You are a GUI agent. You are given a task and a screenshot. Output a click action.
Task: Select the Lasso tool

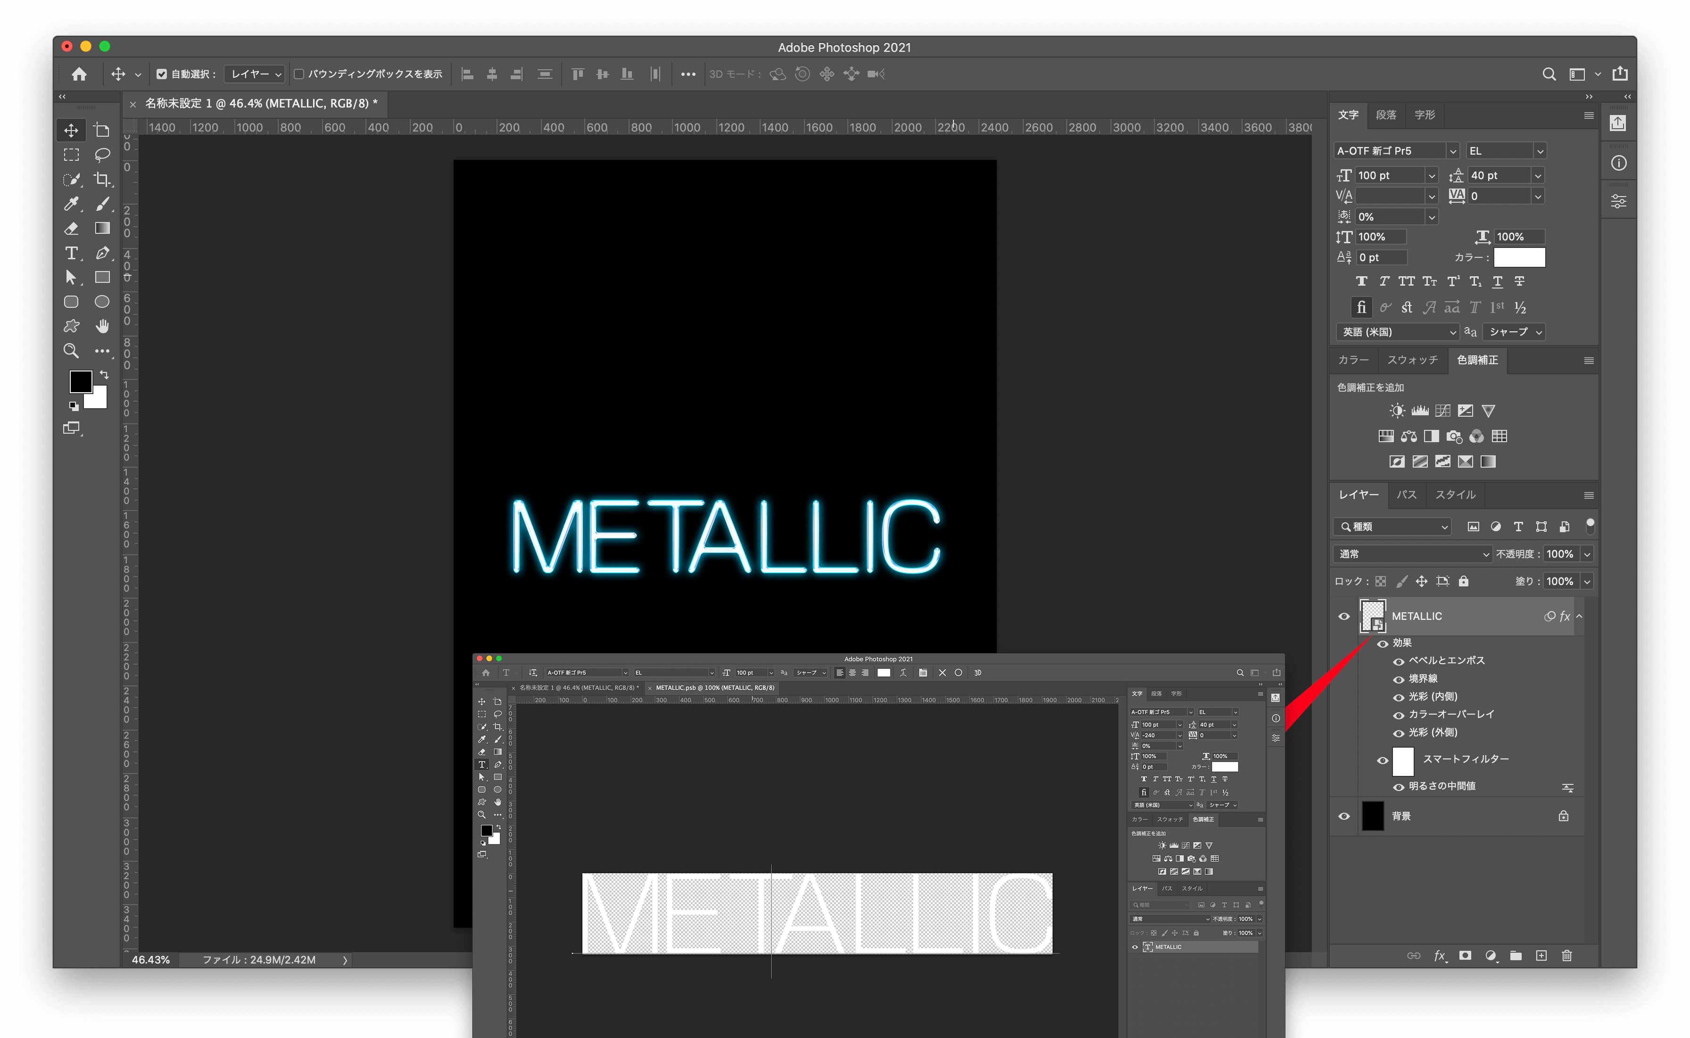coord(102,155)
